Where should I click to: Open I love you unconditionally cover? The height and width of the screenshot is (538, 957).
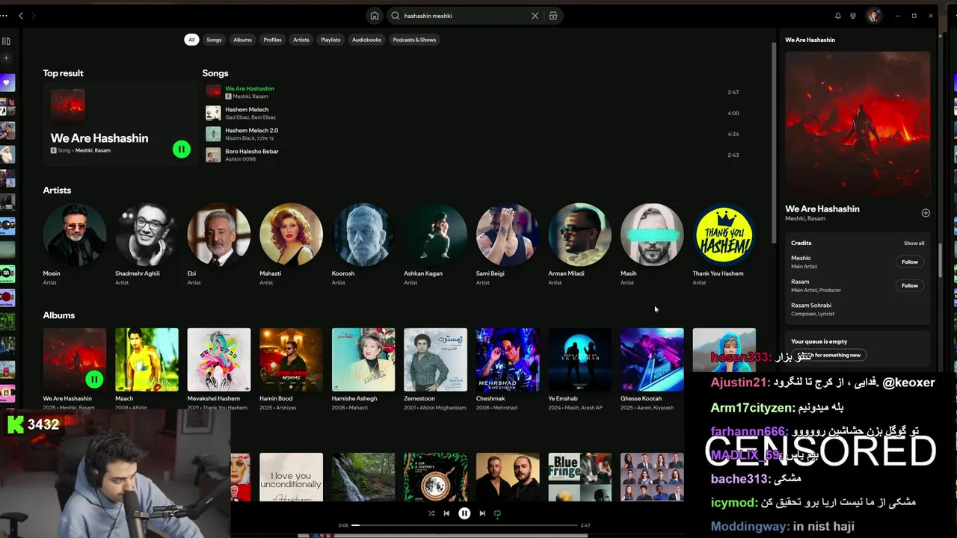coord(291,477)
